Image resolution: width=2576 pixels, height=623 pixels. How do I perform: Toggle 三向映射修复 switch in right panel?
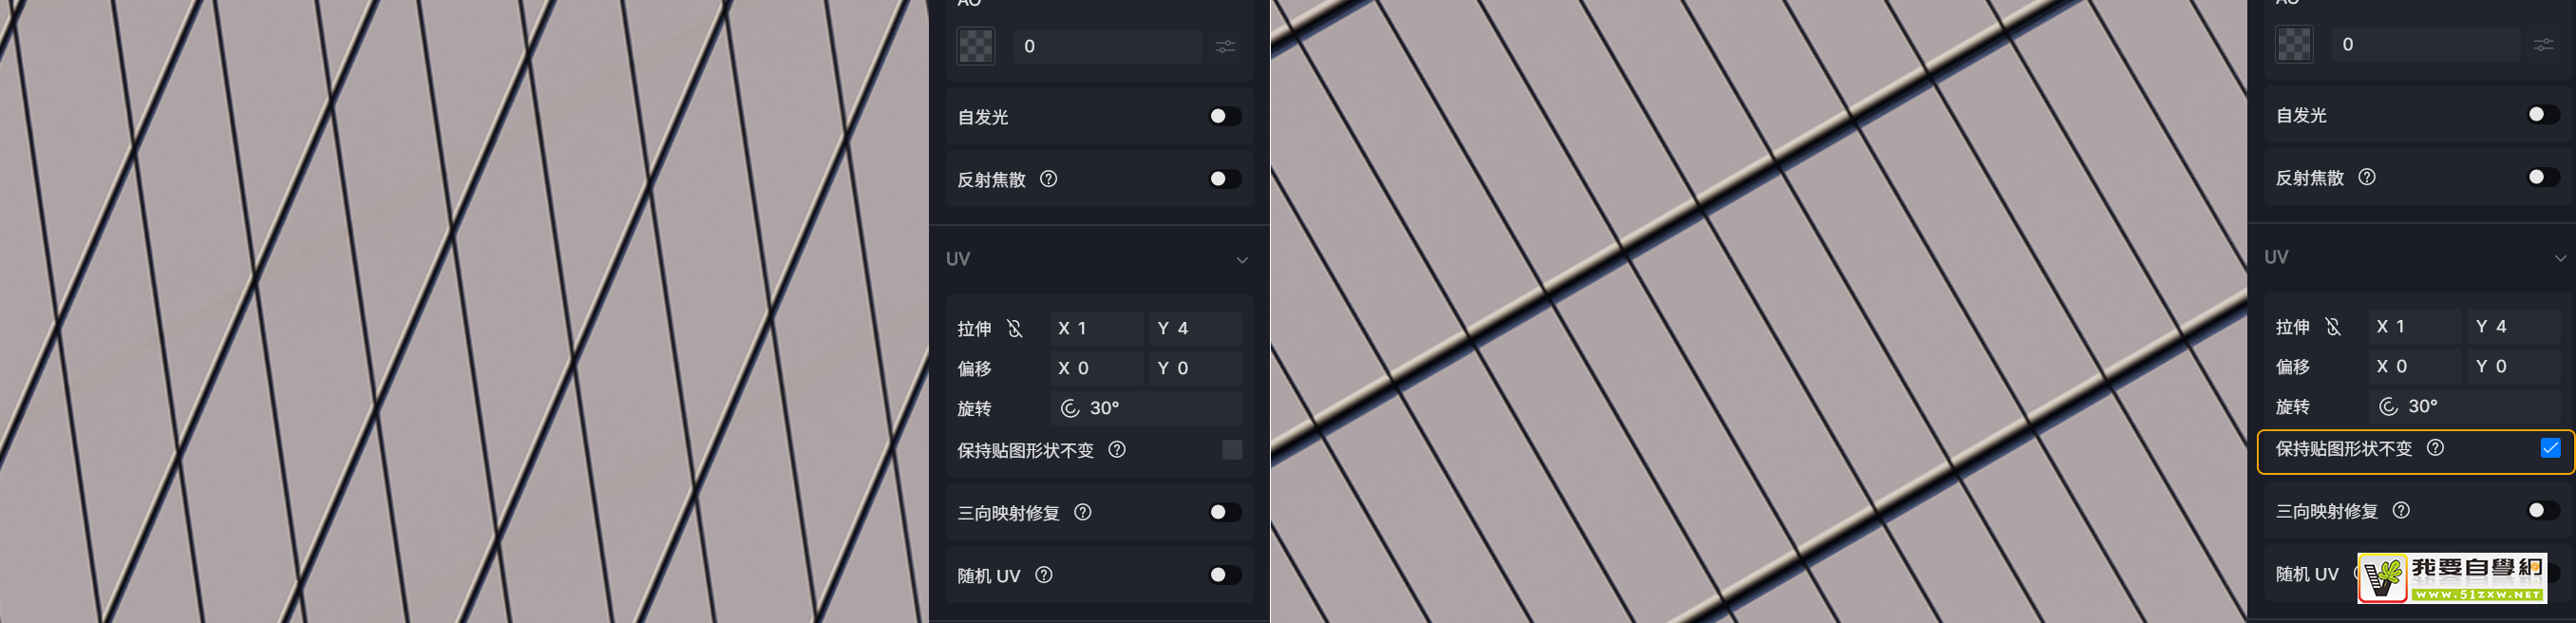pyautogui.click(x=2542, y=511)
